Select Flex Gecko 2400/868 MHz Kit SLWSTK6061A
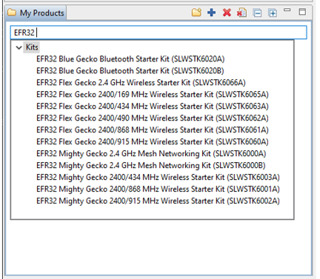This screenshot has height=279, width=320. pos(153,130)
